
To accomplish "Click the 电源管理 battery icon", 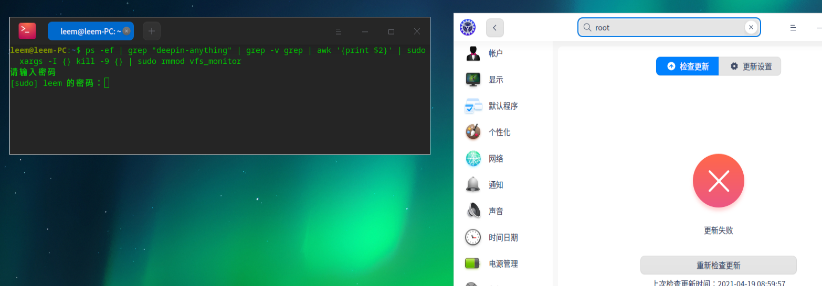I will tap(473, 263).
